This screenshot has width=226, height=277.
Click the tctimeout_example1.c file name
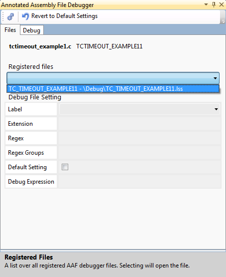point(40,46)
